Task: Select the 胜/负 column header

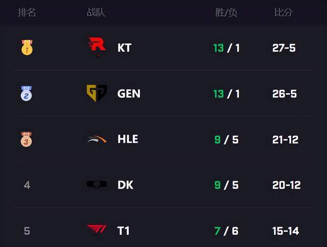Action: click(x=226, y=12)
